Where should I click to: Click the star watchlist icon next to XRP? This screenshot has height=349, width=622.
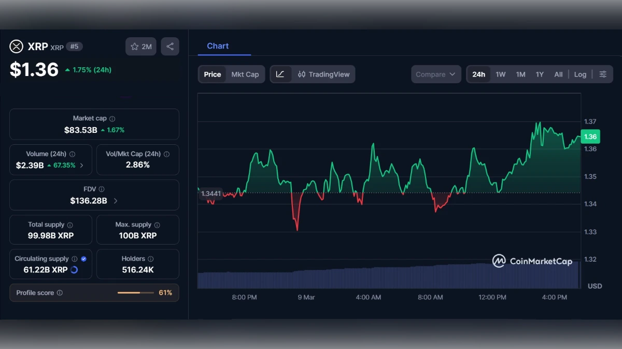(x=135, y=47)
